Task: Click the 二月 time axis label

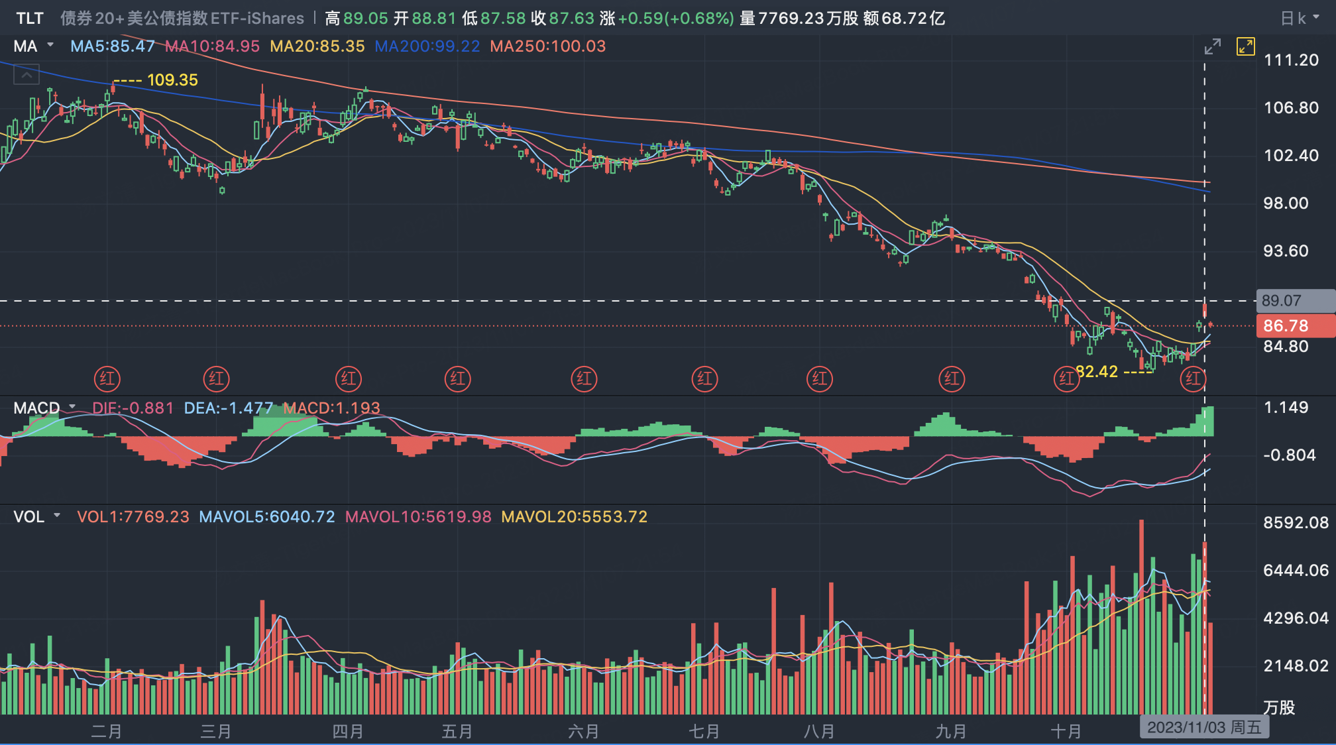Action: click(x=107, y=731)
